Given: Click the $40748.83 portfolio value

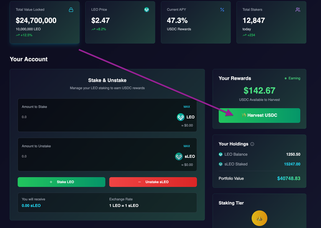Looking at the screenshot, I should [x=289, y=179].
